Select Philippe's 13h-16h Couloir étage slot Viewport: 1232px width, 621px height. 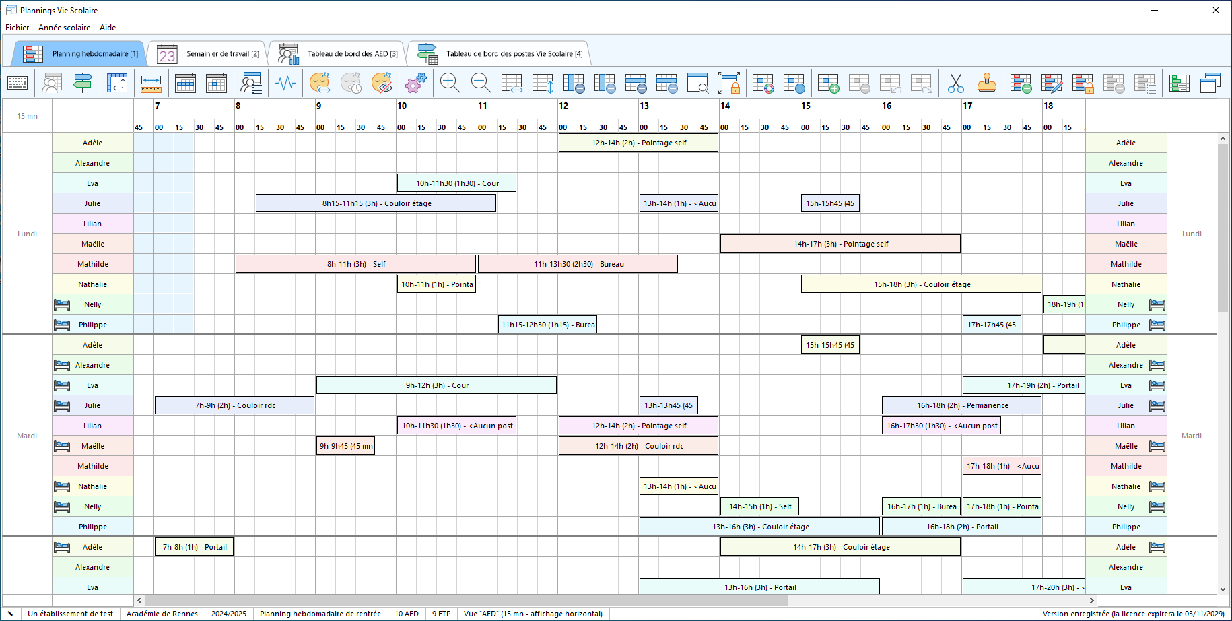pos(759,527)
